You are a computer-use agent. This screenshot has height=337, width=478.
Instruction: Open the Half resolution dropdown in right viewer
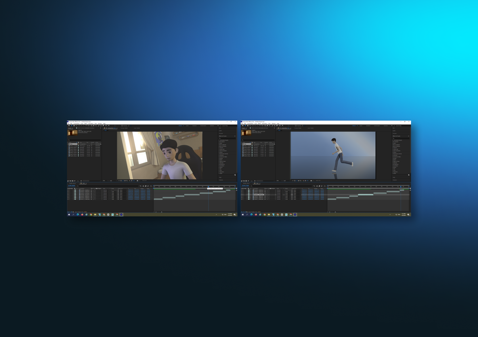tap(287, 181)
